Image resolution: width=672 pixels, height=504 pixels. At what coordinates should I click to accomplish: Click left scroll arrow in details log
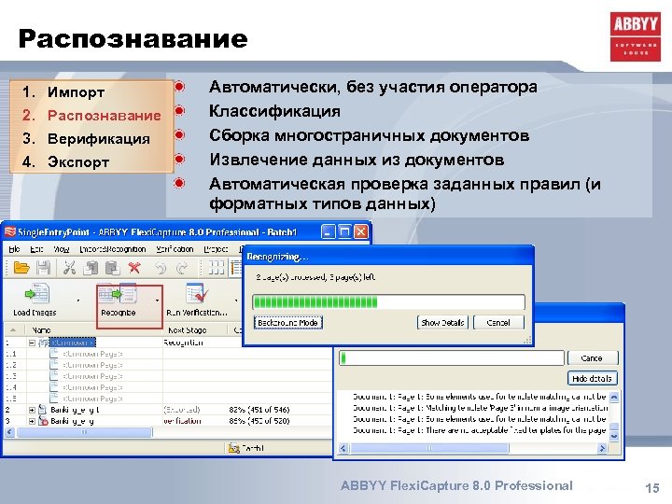343,448
